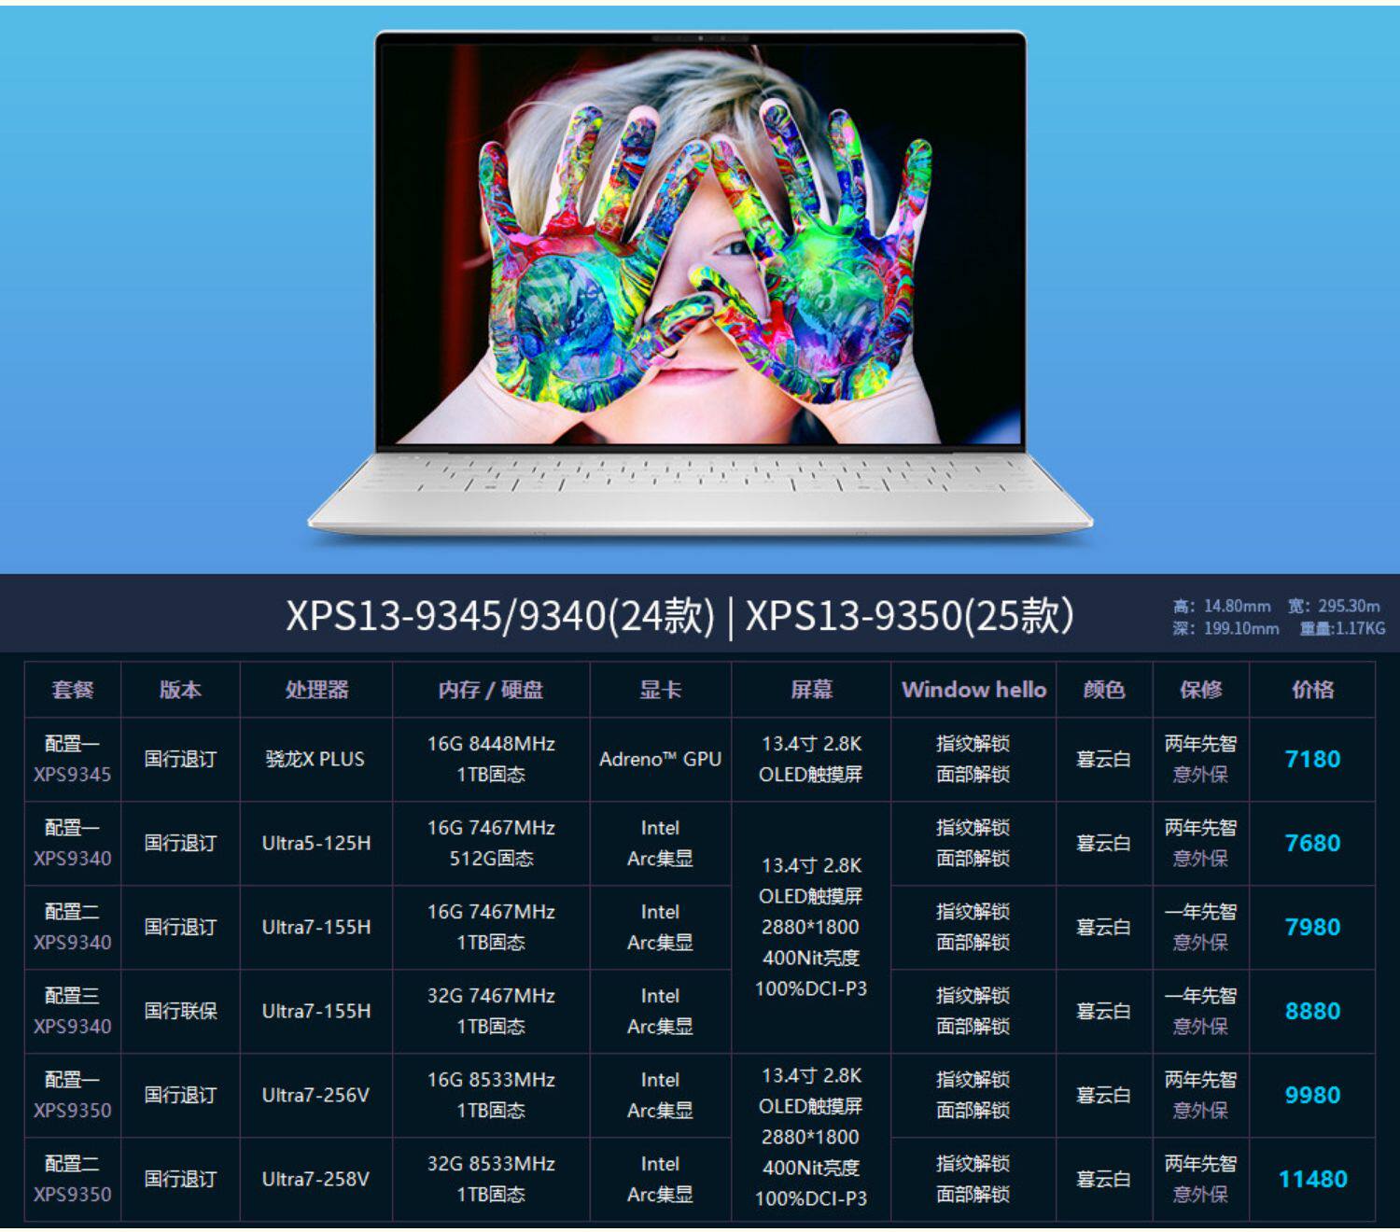Click the 显卡 column header
This screenshot has height=1232, width=1400.
coord(660,690)
